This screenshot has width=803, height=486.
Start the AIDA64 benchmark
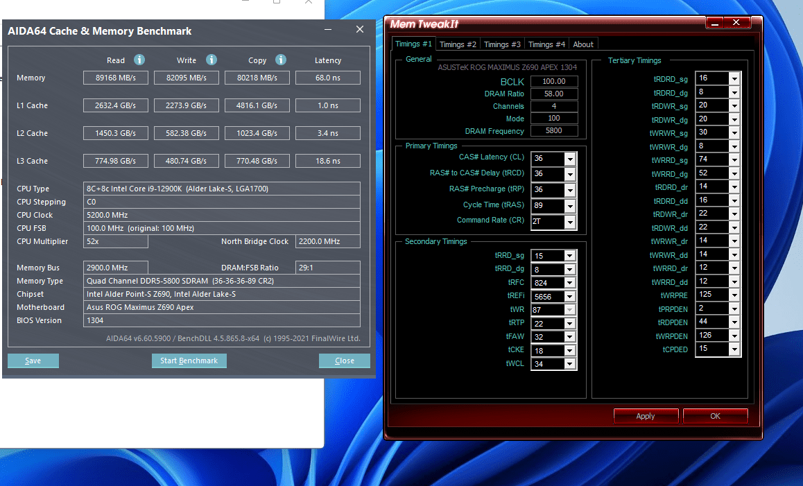(189, 361)
